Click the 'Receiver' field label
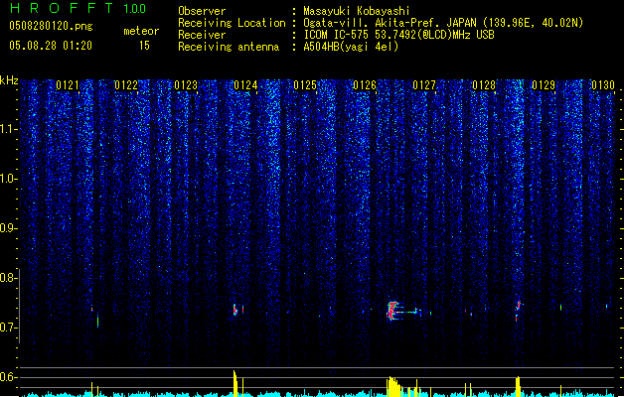 point(202,35)
